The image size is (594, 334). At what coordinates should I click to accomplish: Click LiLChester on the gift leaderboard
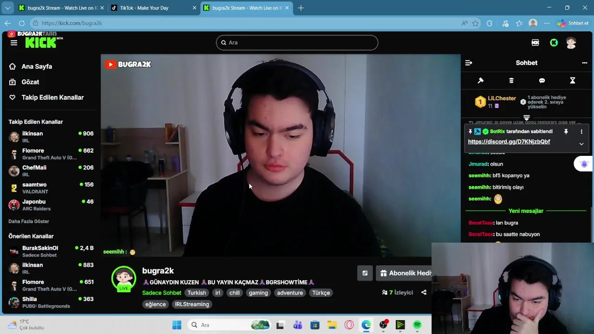click(502, 98)
